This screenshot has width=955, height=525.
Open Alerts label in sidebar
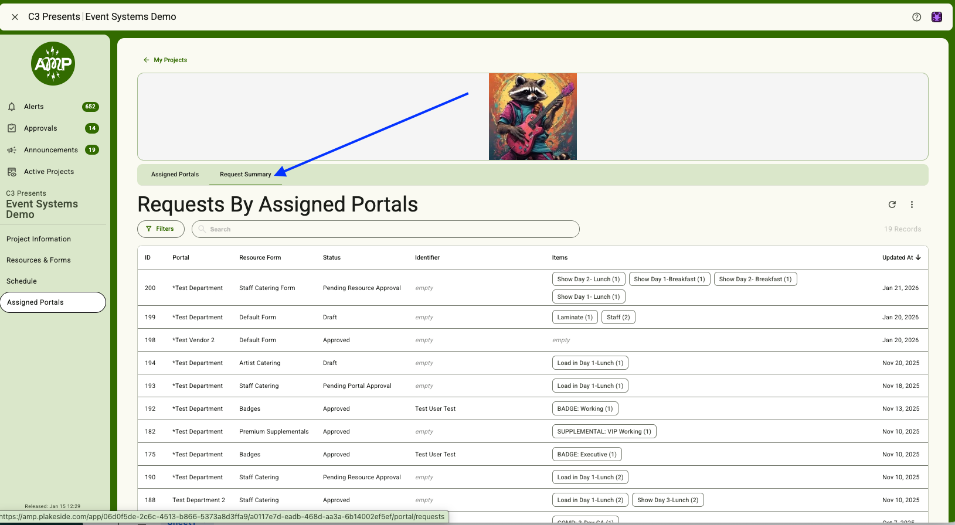click(34, 107)
